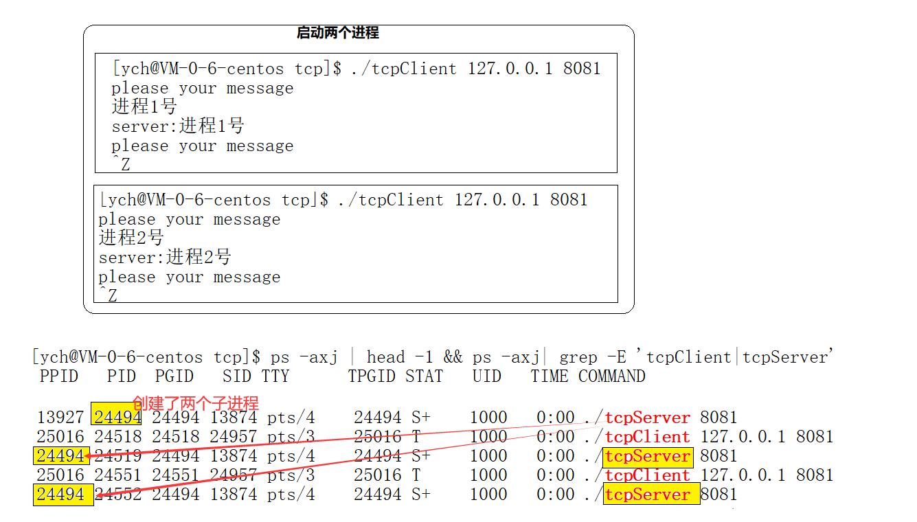This screenshot has width=917, height=522.
Task: Click the PID cell 24552
Action: (118, 495)
